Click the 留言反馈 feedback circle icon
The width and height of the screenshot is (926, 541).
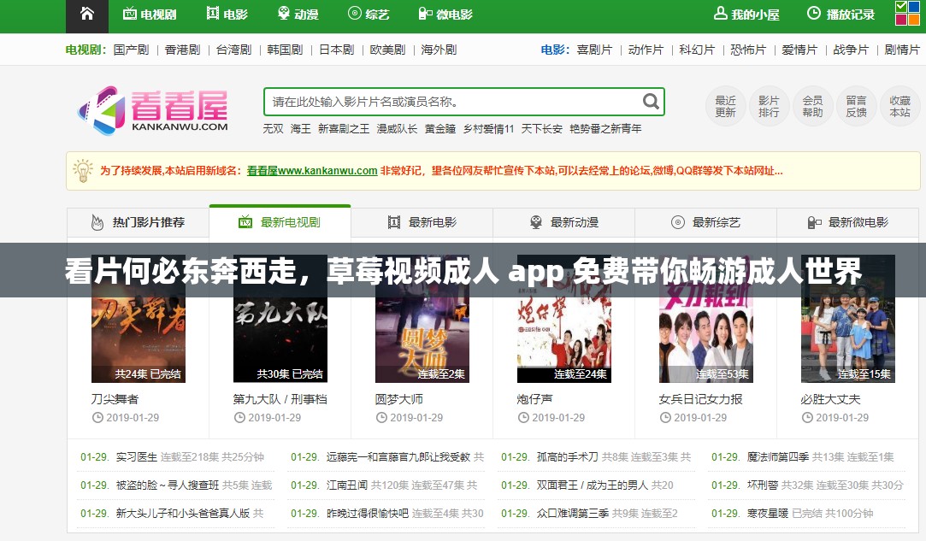[x=856, y=107]
